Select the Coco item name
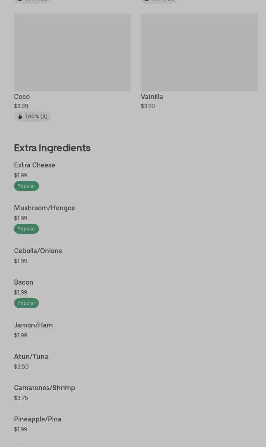The height and width of the screenshot is (447, 266). point(22,96)
